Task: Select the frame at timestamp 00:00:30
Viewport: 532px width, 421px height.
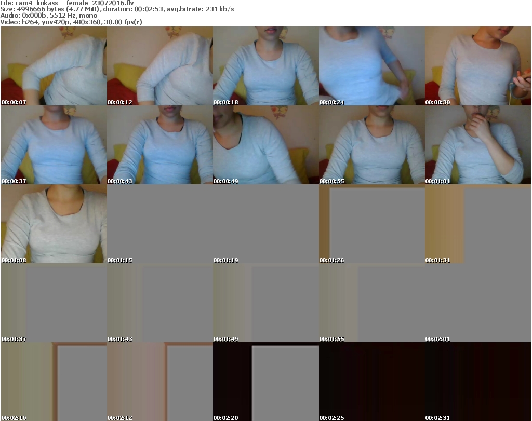Action: point(478,66)
